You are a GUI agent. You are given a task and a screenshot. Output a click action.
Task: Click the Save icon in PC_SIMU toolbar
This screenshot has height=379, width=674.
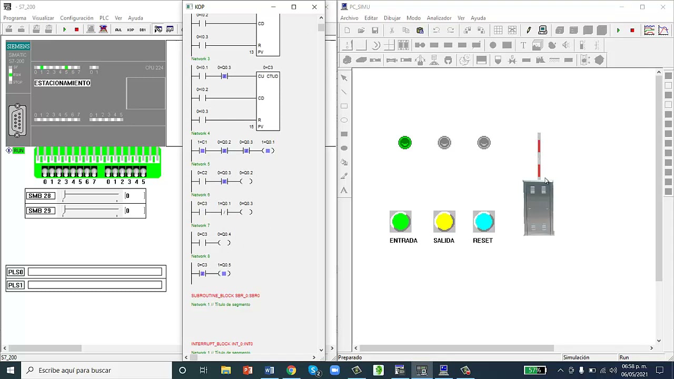tap(375, 30)
